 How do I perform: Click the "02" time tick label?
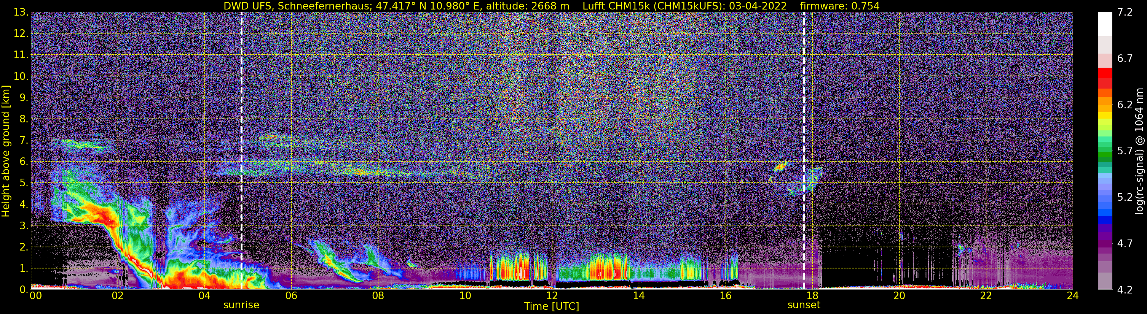coord(118,296)
